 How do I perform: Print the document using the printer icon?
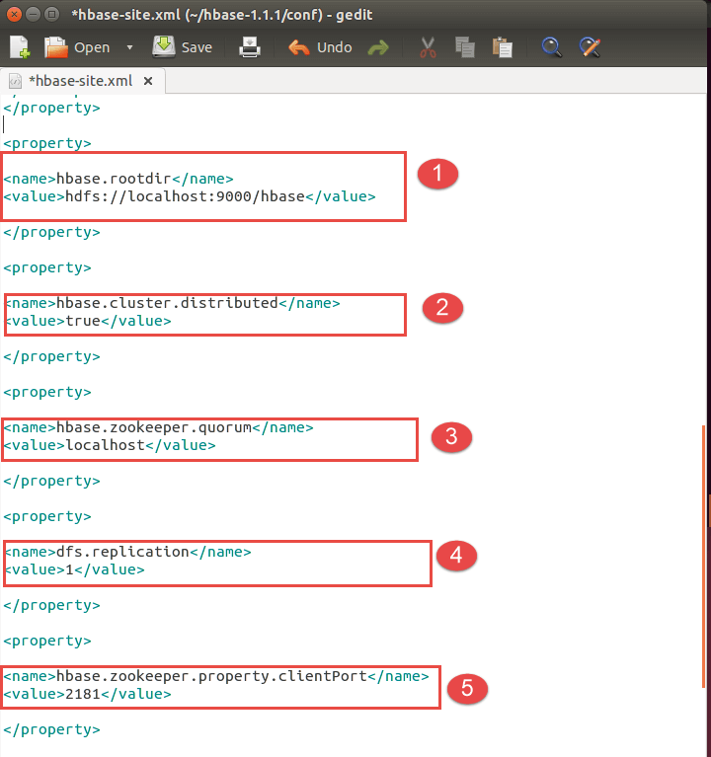(251, 46)
